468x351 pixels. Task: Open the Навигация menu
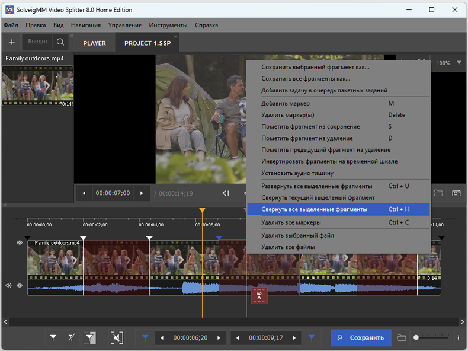coord(86,25)
